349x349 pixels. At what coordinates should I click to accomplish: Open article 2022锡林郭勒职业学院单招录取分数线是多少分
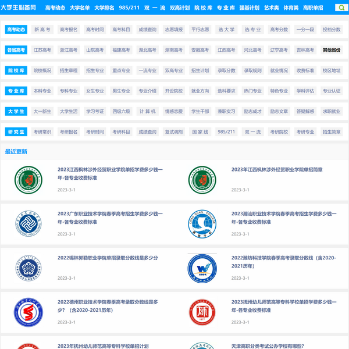coord(108,258)
